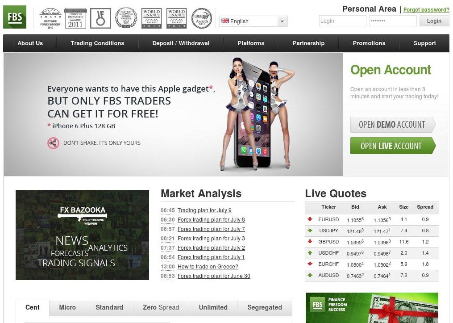This screenshot has height=323, width=453.
Task: Click the FBS logo in the header
Action: click(x=15, y=17)
